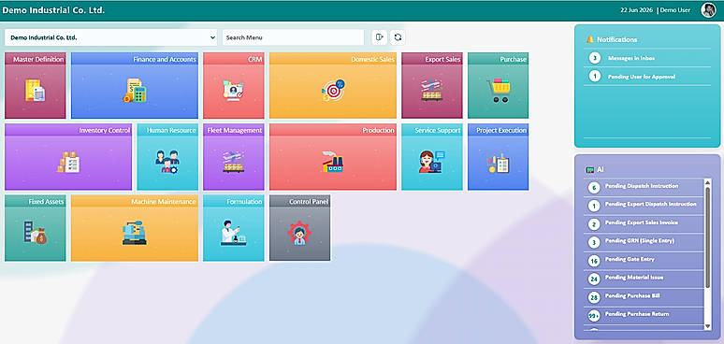
Task: Click the Master Definition title bar
Action: pos(36,59)
